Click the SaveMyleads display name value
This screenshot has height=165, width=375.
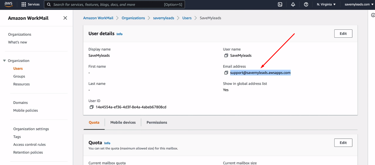pos(99,56)
